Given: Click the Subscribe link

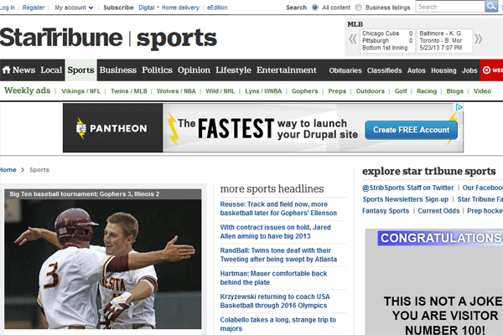Looking at the screenshot, I should click(x=118, y=8).
